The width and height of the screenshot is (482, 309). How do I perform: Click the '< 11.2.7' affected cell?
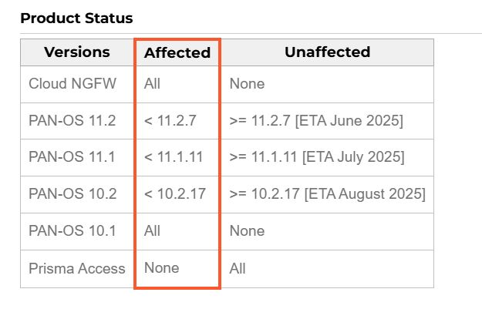[170, 120]
